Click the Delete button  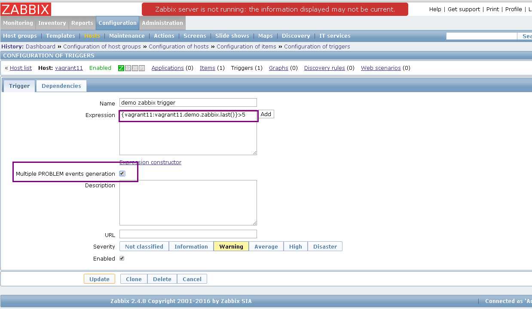click(162, 279)
